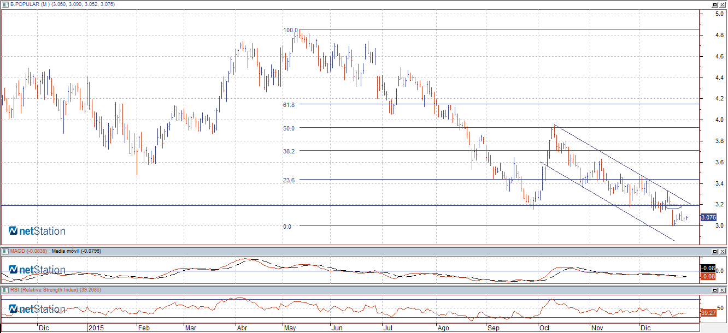Maximize the MACD indicator panel
Image resolution: width=728 pixels, height=333 pixels.
tap(714, 251)
